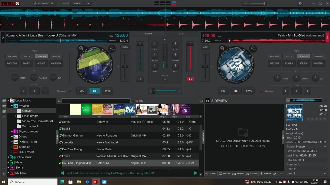Select the Музика folder
330x185 pixels.
coord(23,106)
